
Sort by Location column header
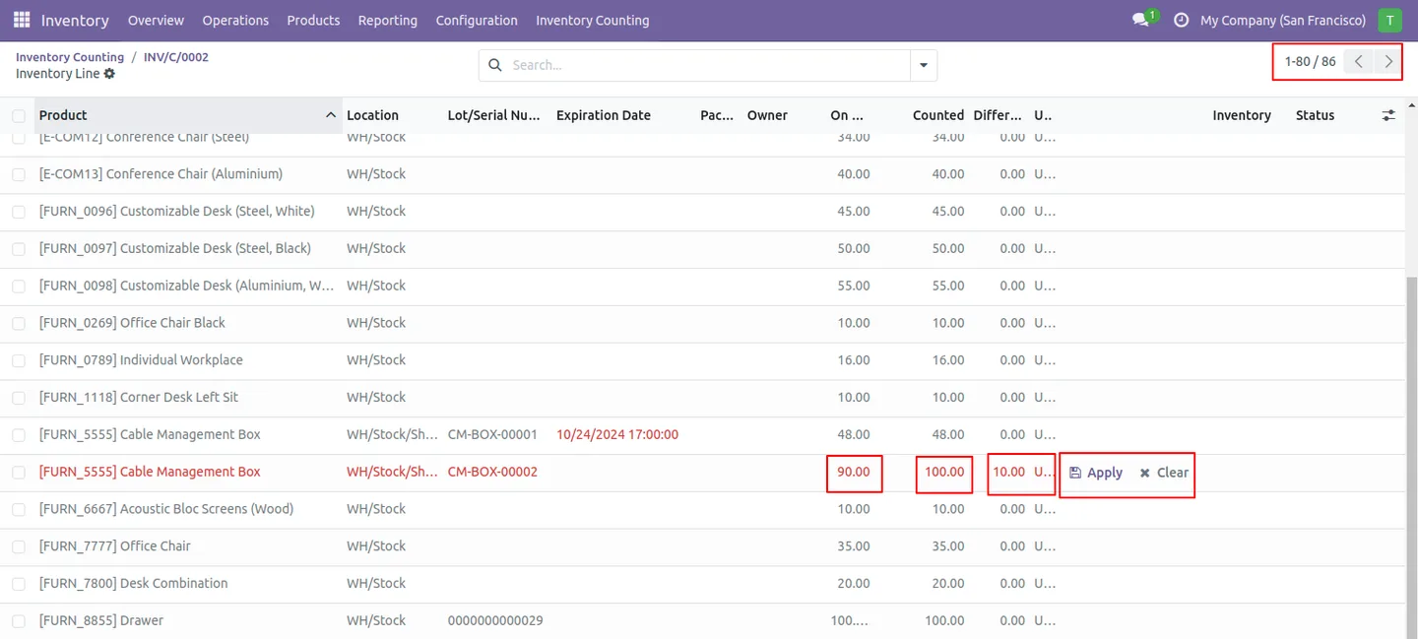click(x=372, y=115)
